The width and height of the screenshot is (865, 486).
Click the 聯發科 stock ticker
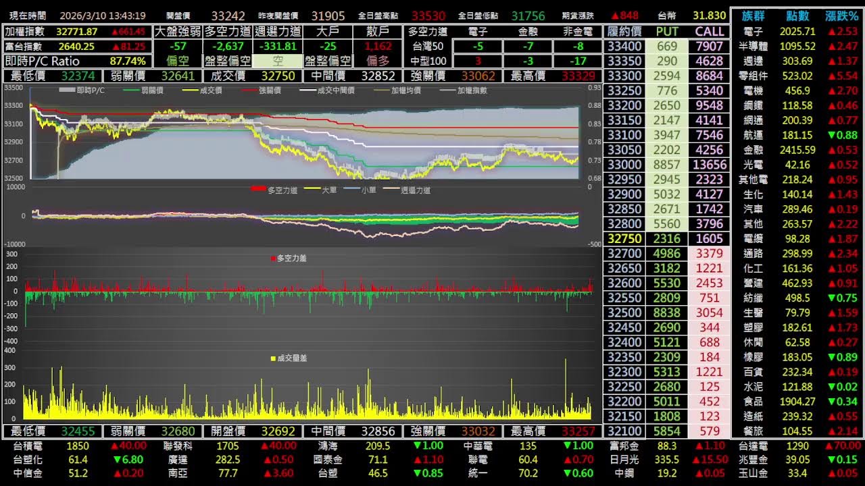178,446
